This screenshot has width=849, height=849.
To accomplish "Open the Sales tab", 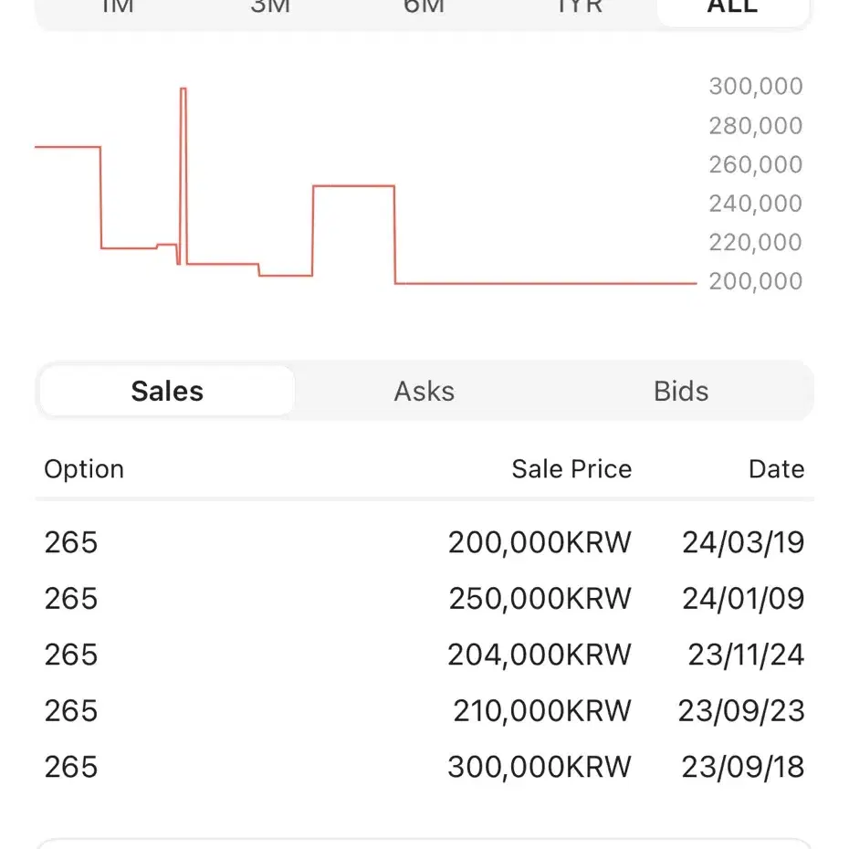I will click(x=167, y=391).
